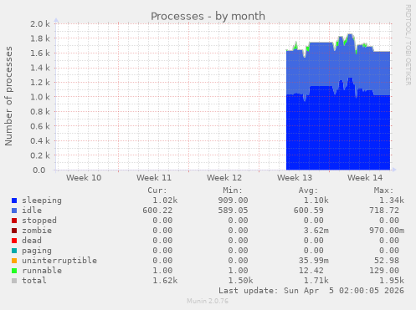Screen dimensions: 416x310
Task: Click the 'Number of processes' axis label
Action: point(8,96)
